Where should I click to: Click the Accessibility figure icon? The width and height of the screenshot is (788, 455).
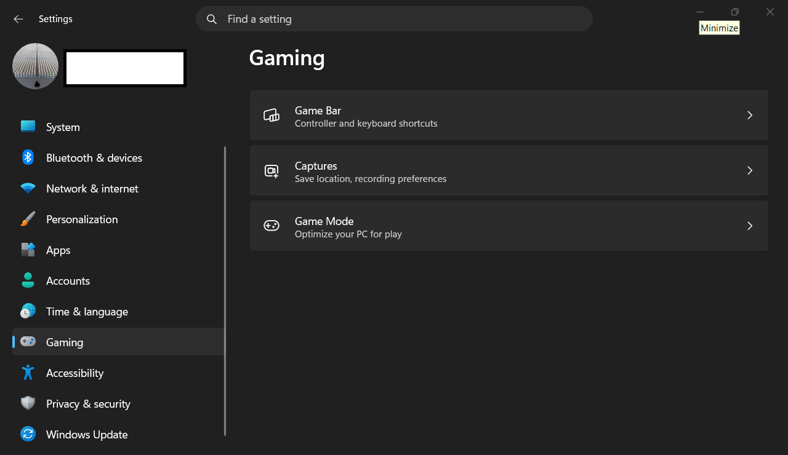[28, 373]
